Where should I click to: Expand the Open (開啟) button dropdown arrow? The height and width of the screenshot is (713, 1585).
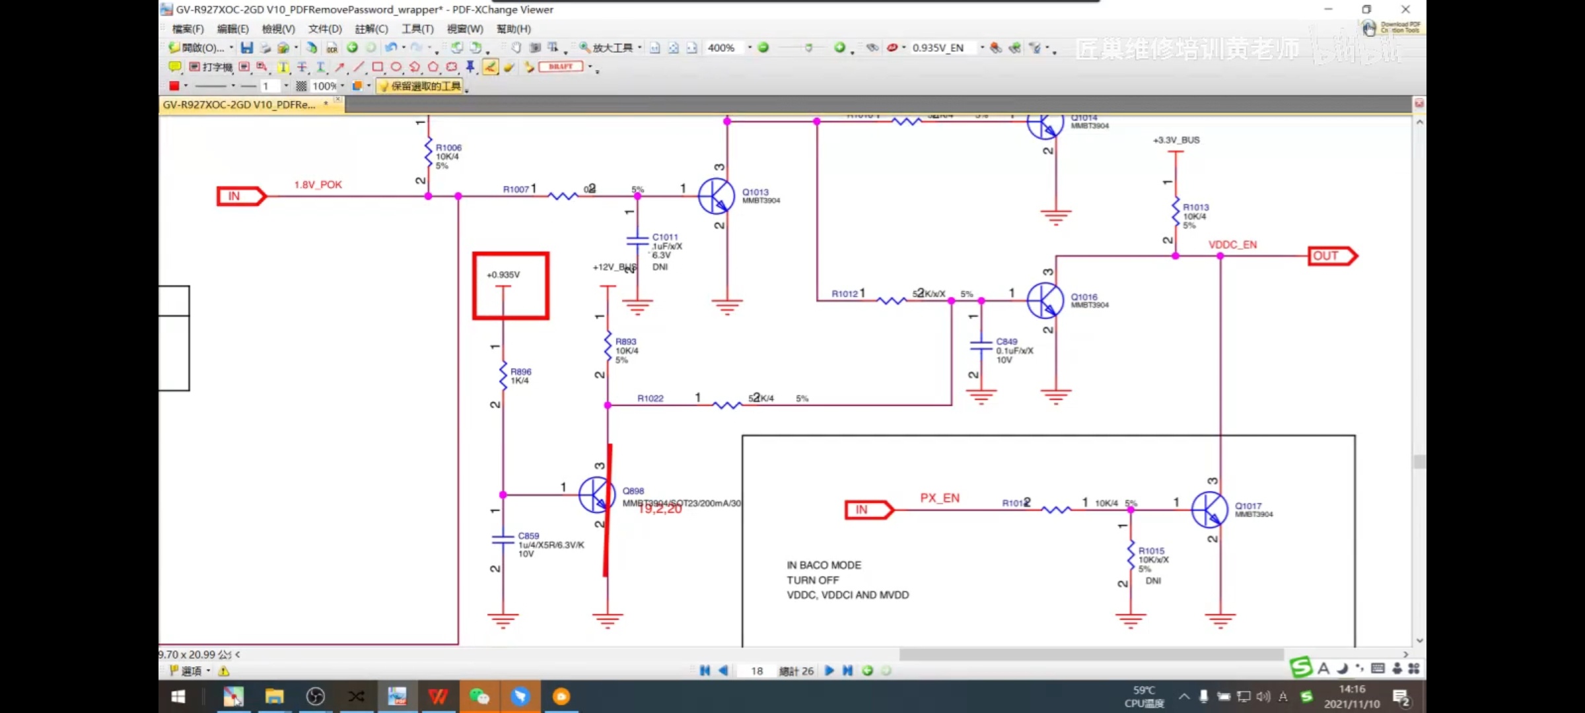[x=231, y=48]
